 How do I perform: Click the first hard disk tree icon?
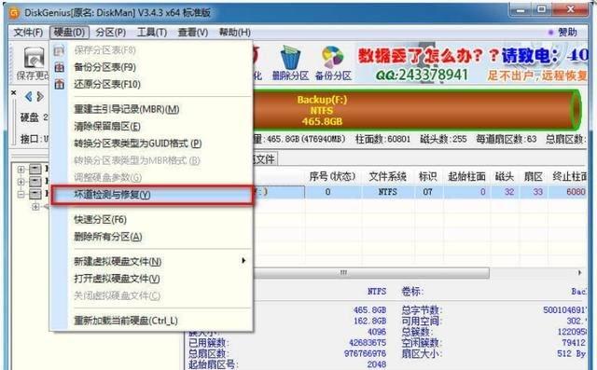(35, 169)
